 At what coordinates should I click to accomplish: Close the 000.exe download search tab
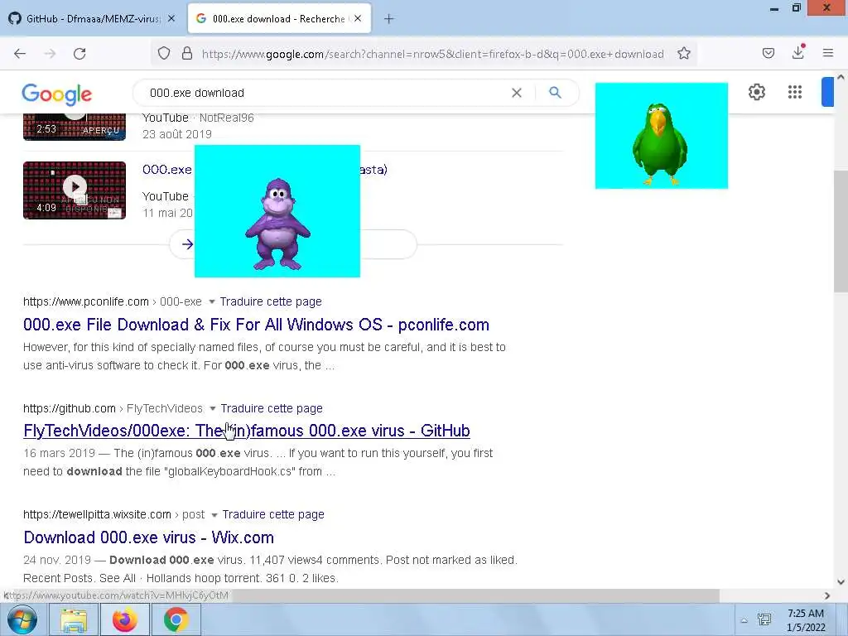click(358, 18)
